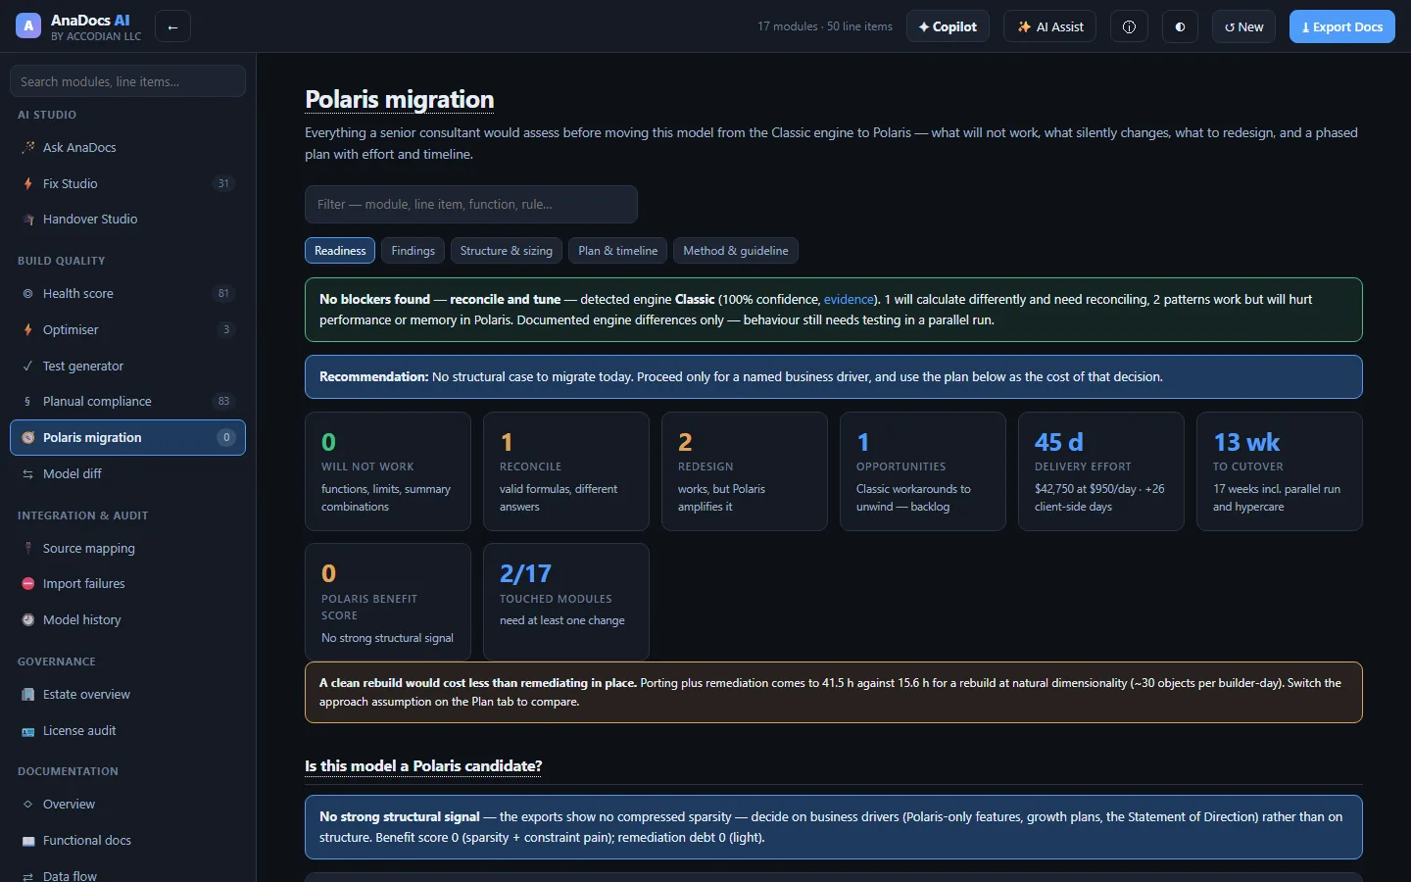
Task: Click the Export Docs button
Action: (x=1342, y=26)
